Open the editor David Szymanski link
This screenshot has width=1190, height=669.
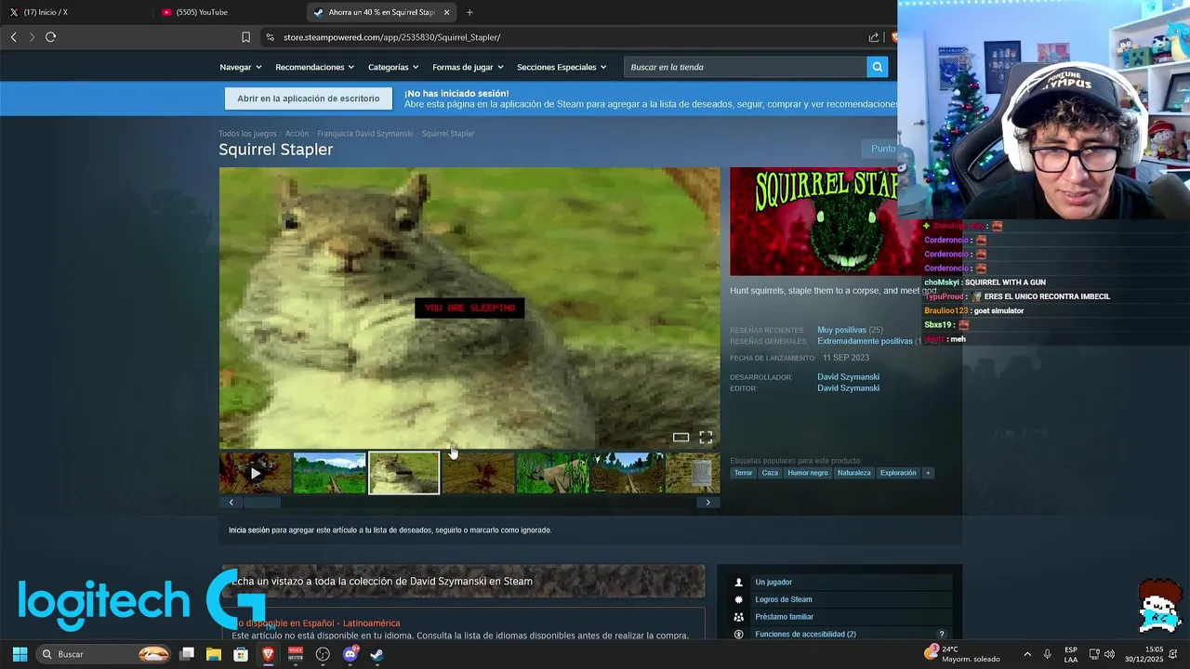848,388
